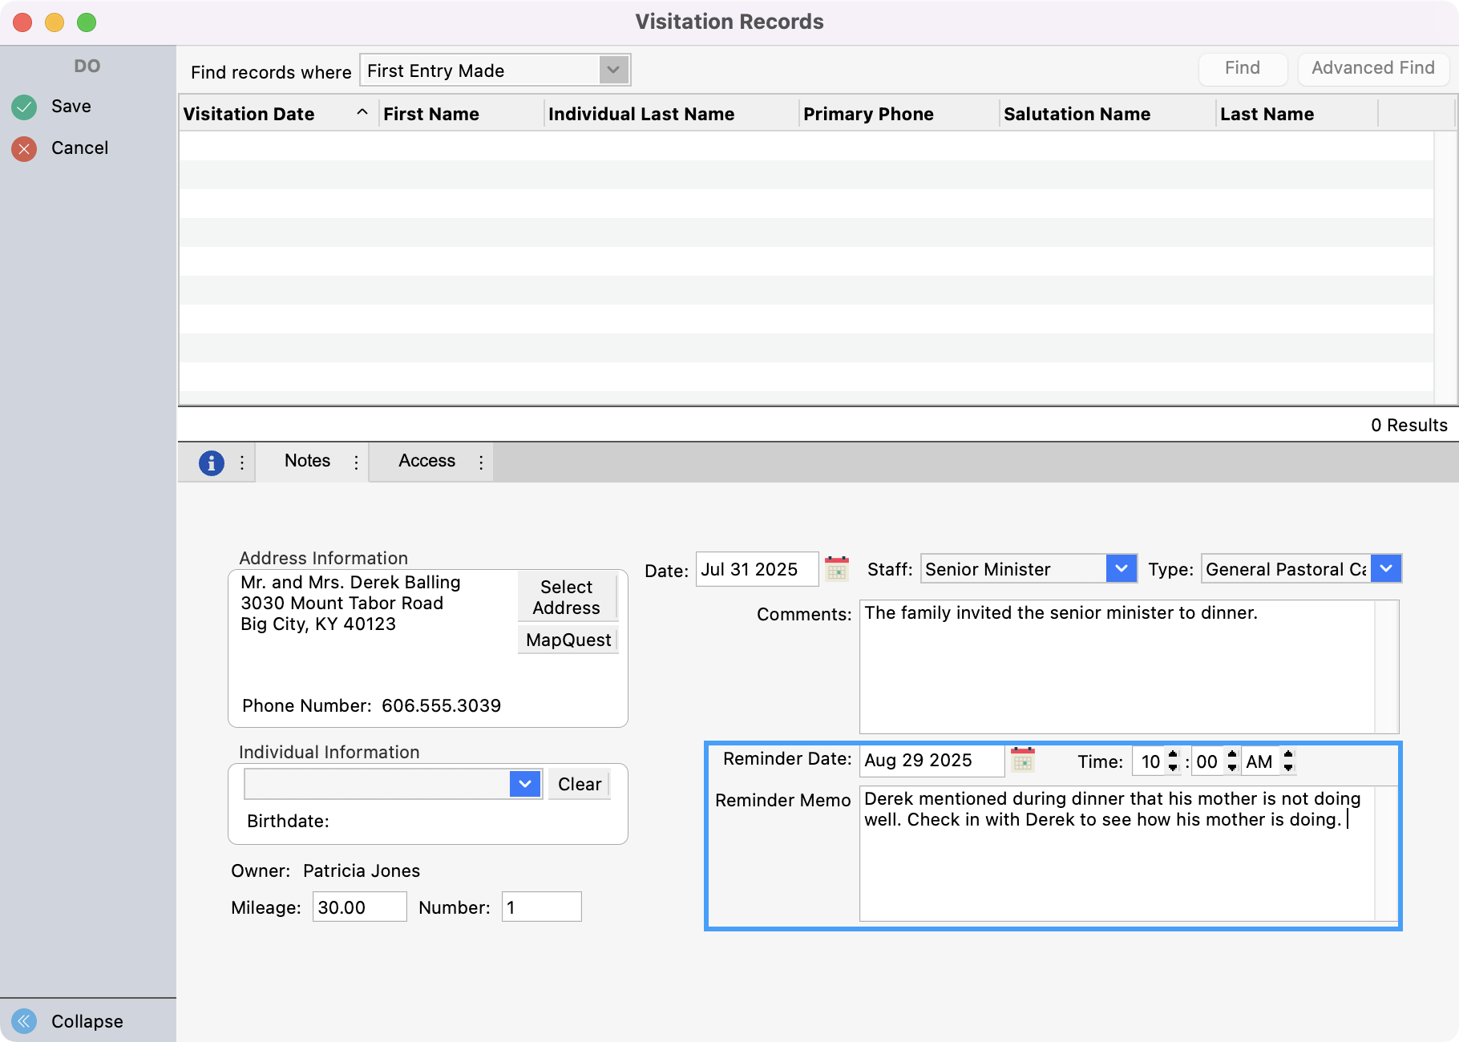Viewport: 1459px width, 1042px height.
Task: Open the calendar picker beside the Date field
Action: [x=837, y=569]
